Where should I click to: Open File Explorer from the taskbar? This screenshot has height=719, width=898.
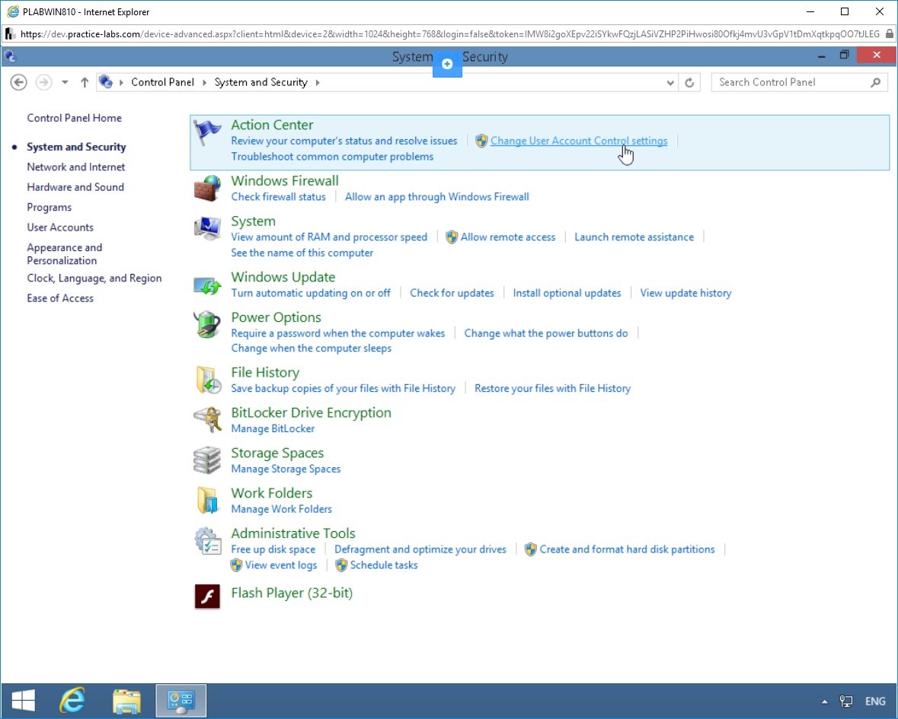[126, 701]
